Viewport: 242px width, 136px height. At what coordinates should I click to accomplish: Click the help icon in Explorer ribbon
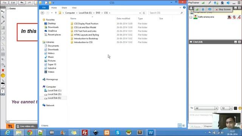click(x=184, y=8)
